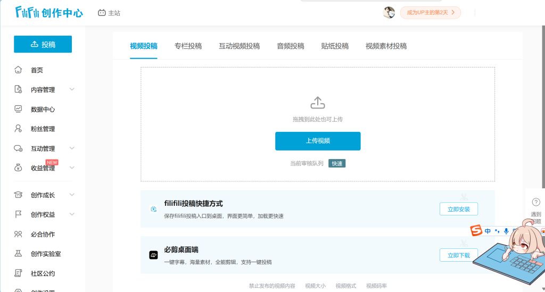
Task: Click the user avatar in header
Action: coord(389,13)
